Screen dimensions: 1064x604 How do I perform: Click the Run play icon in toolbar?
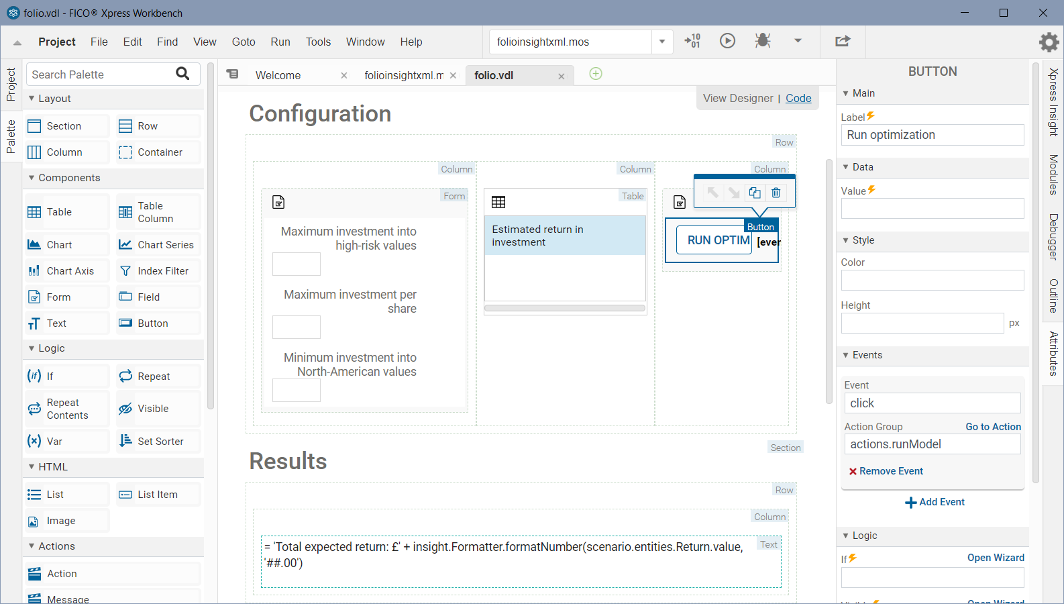727,41
